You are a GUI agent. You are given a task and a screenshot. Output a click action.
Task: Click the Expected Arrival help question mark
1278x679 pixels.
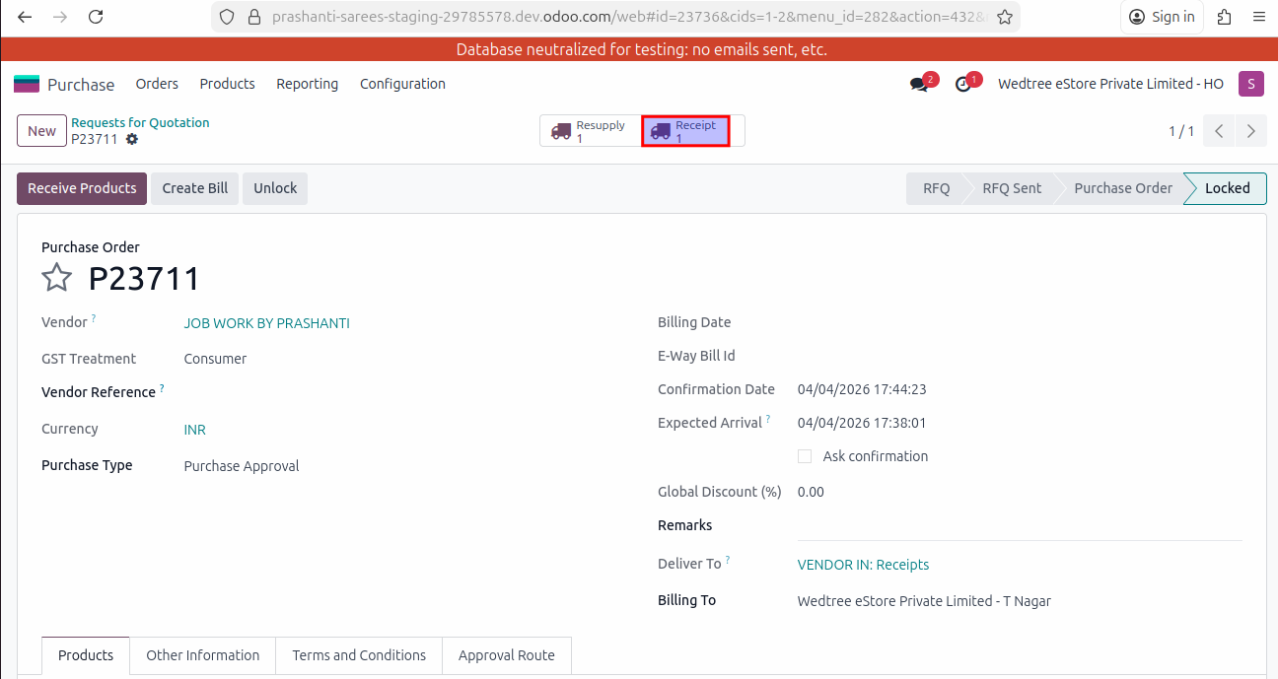click(768, 419)
